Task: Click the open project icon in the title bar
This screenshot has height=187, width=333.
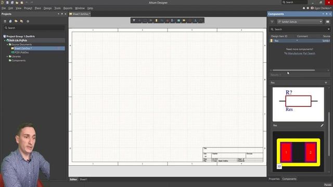Action: coord(22,3)
